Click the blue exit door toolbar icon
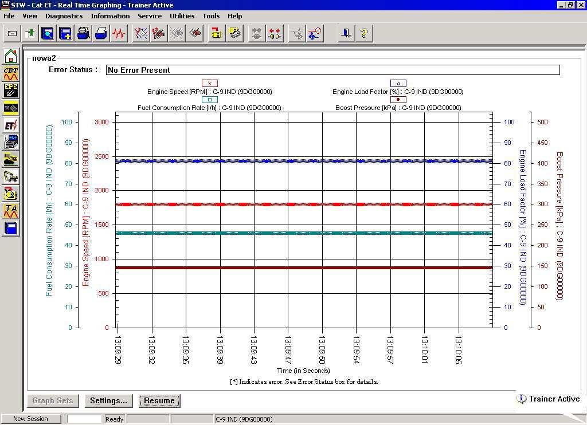The height and width of the screenshot is (425, 587). coord(346,34)
